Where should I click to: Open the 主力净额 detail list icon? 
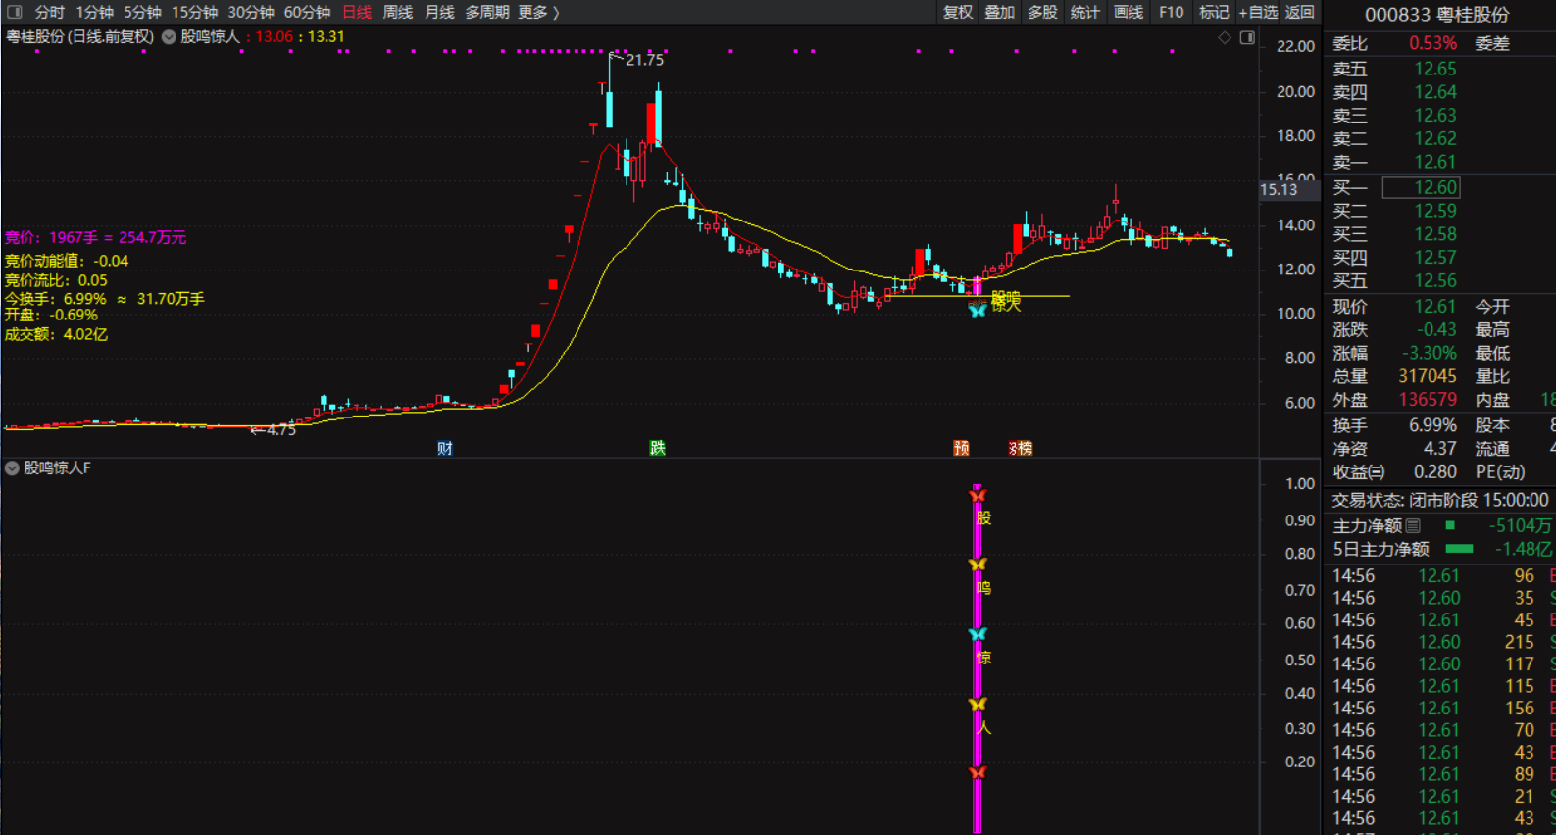coord(1413,526)
